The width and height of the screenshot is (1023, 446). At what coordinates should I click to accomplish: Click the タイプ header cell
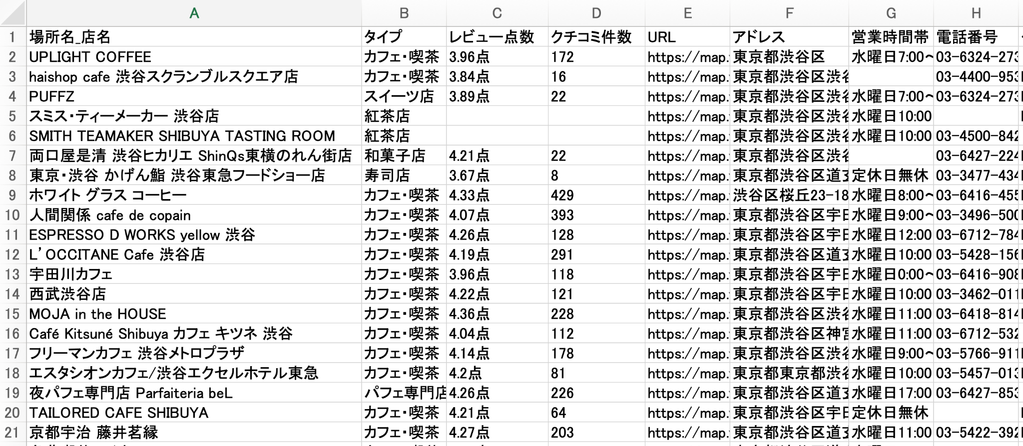[x=404, y=37]
